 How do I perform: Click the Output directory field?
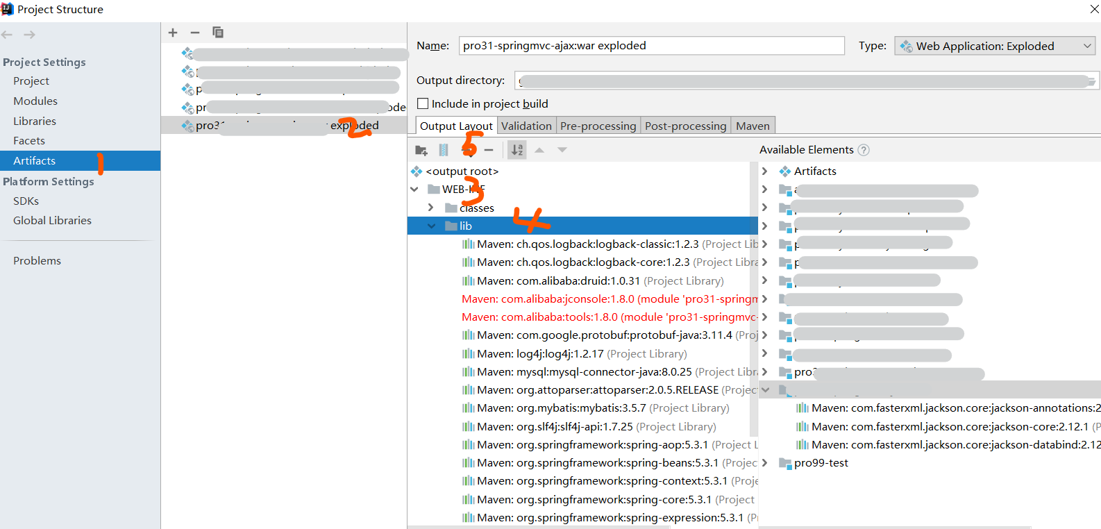pyautogui.click(x=807, y=81)
